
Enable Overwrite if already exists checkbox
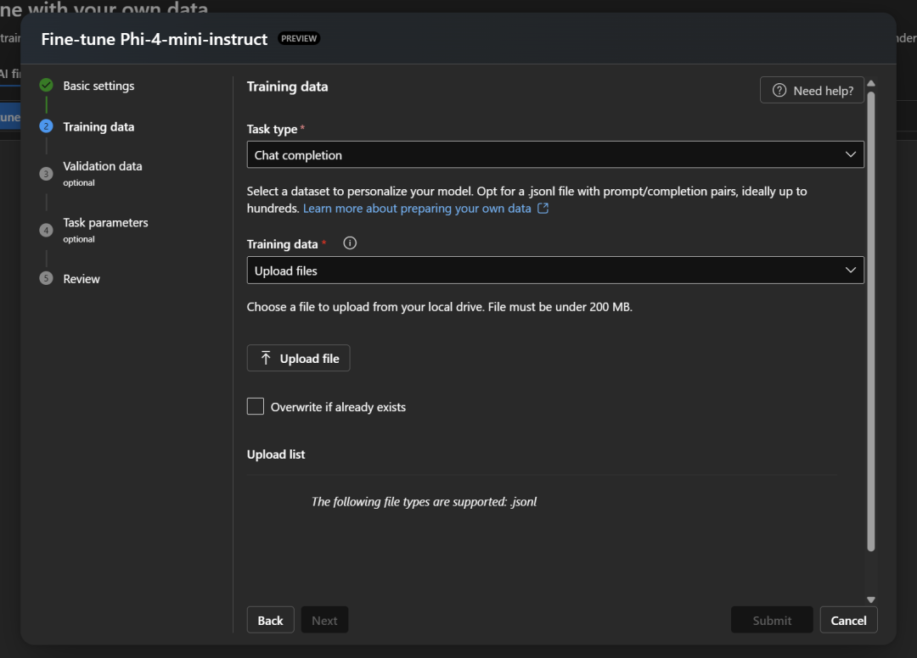tap(256, 406)
